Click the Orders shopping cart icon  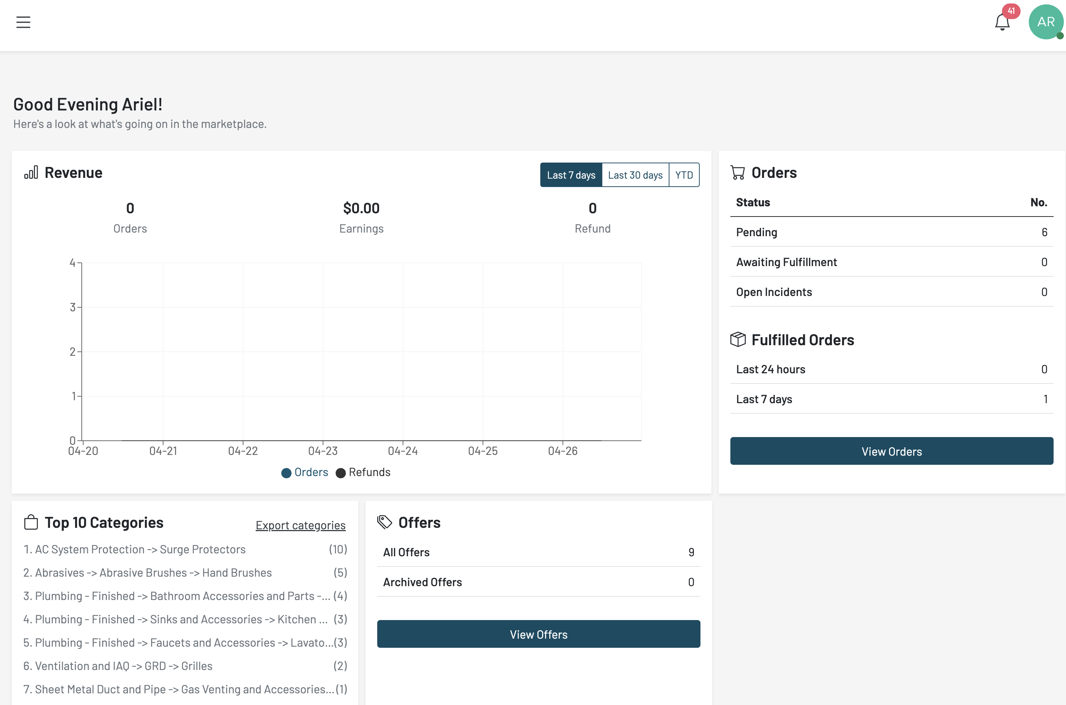(x=738, y=173)
